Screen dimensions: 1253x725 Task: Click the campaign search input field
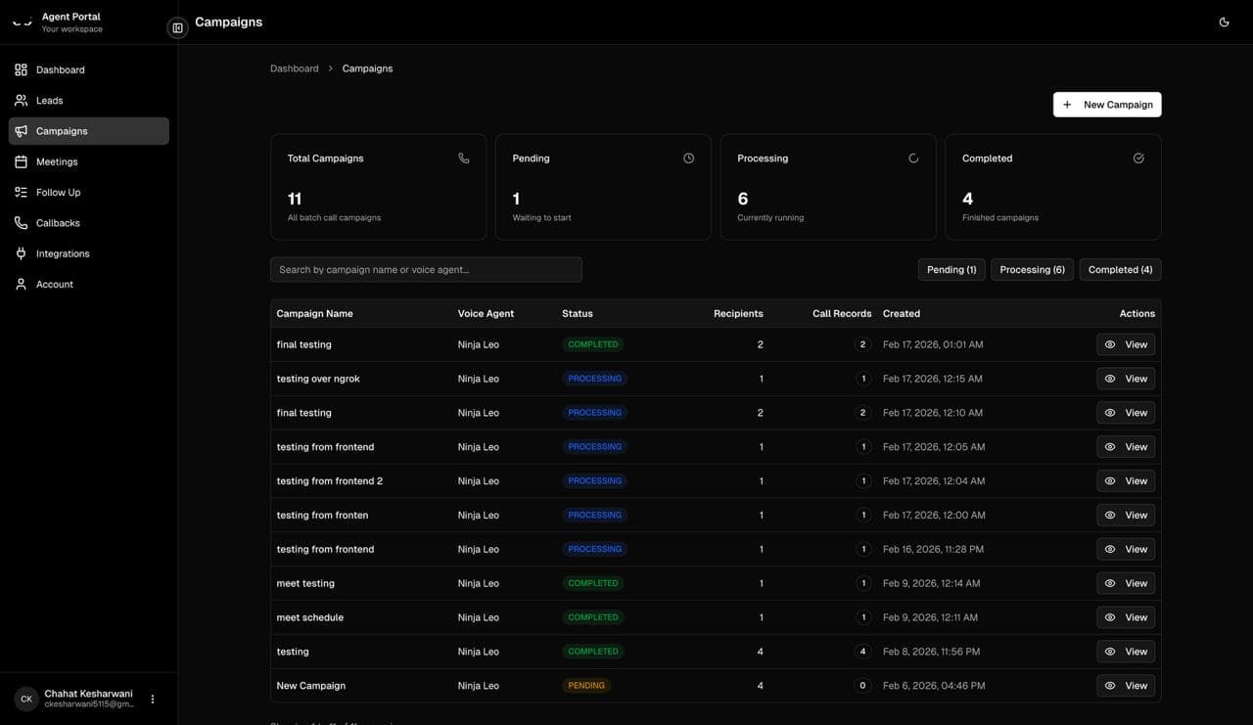(426, 269)
